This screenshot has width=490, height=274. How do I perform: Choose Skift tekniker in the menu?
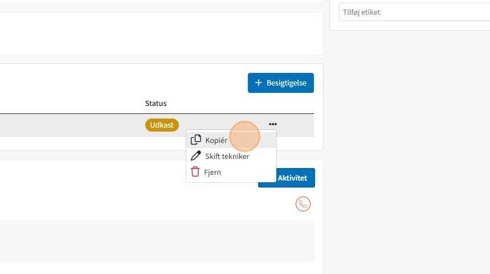click(x=231, y=156)
